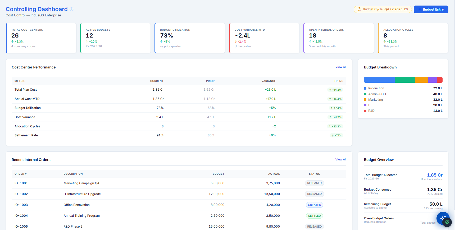Click the SETTLED status badge for IO-1004
The height and width of the screenshot is (231, 455).
tap(314, 216)
